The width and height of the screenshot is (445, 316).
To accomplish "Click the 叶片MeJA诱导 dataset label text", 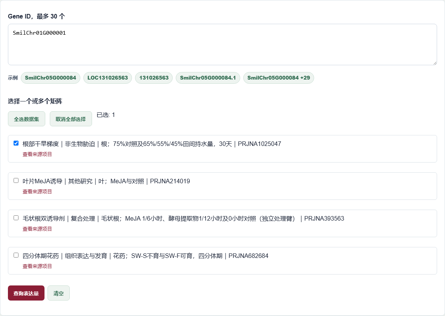I will click(x=106, y=181).
